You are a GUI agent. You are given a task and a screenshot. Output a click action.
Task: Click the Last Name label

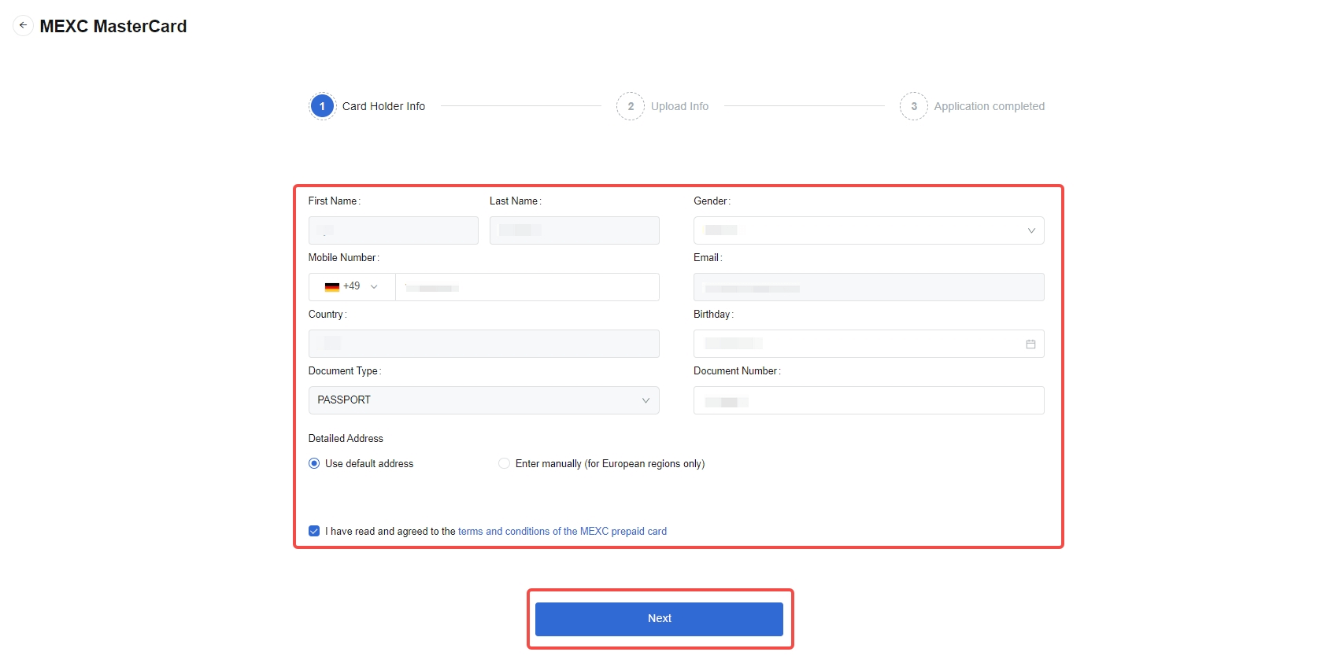click(515, 201)
